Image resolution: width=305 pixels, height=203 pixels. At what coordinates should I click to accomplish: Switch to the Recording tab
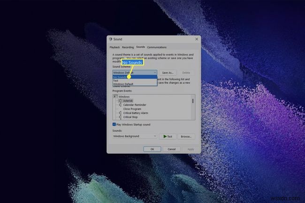coord(128,47)
